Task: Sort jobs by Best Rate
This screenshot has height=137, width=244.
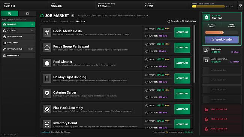Action: (81, 21)
